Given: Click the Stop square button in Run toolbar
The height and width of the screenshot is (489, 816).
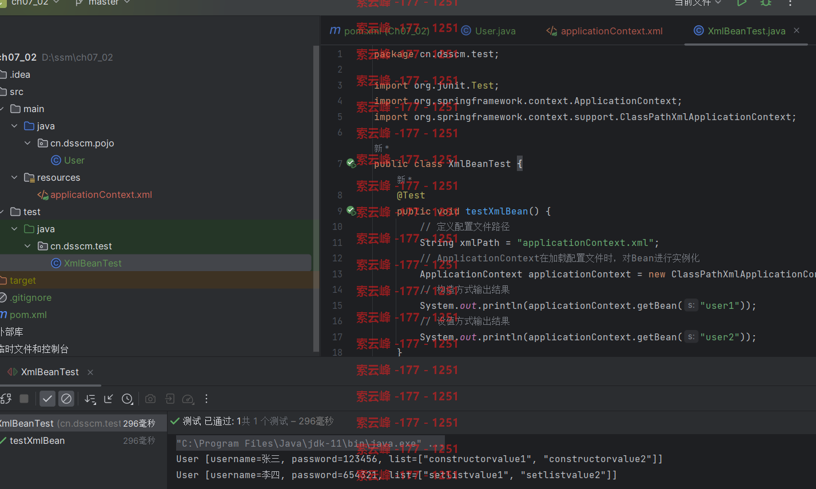Looking at the screenshot, I should pos(24,399).
